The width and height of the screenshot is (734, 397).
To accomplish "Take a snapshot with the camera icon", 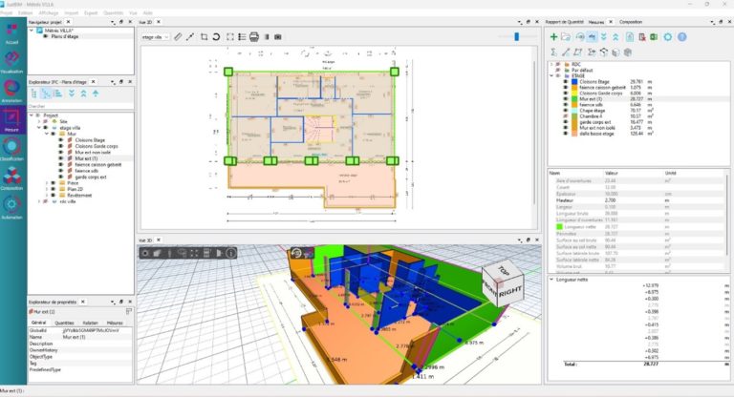I will [278, 37].
